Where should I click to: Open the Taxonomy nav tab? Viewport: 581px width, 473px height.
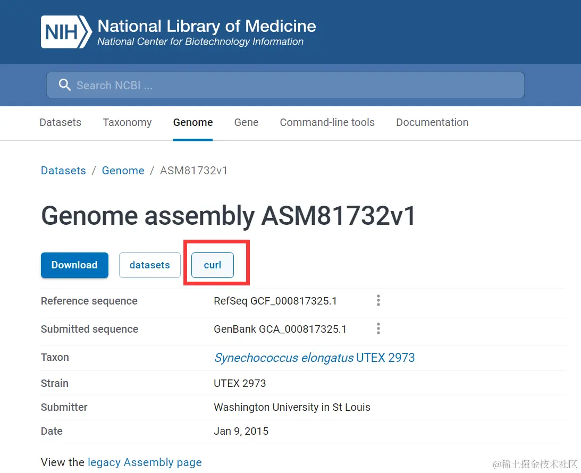(x=127, y=122)
